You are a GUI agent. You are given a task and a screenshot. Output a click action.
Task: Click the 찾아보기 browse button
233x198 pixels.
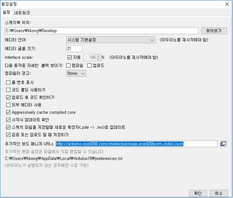pyautogui.click(x=214, y=31)
